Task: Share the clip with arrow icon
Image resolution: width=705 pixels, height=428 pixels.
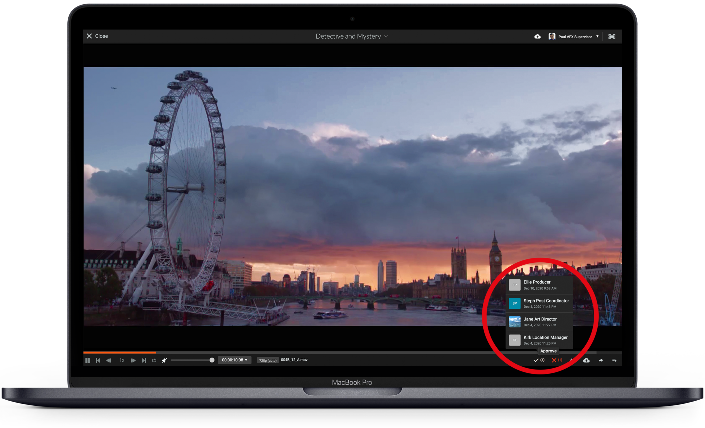Action: (601, 360)
